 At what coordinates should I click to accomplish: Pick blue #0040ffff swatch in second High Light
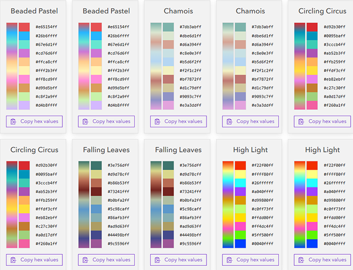pos(312,244)
